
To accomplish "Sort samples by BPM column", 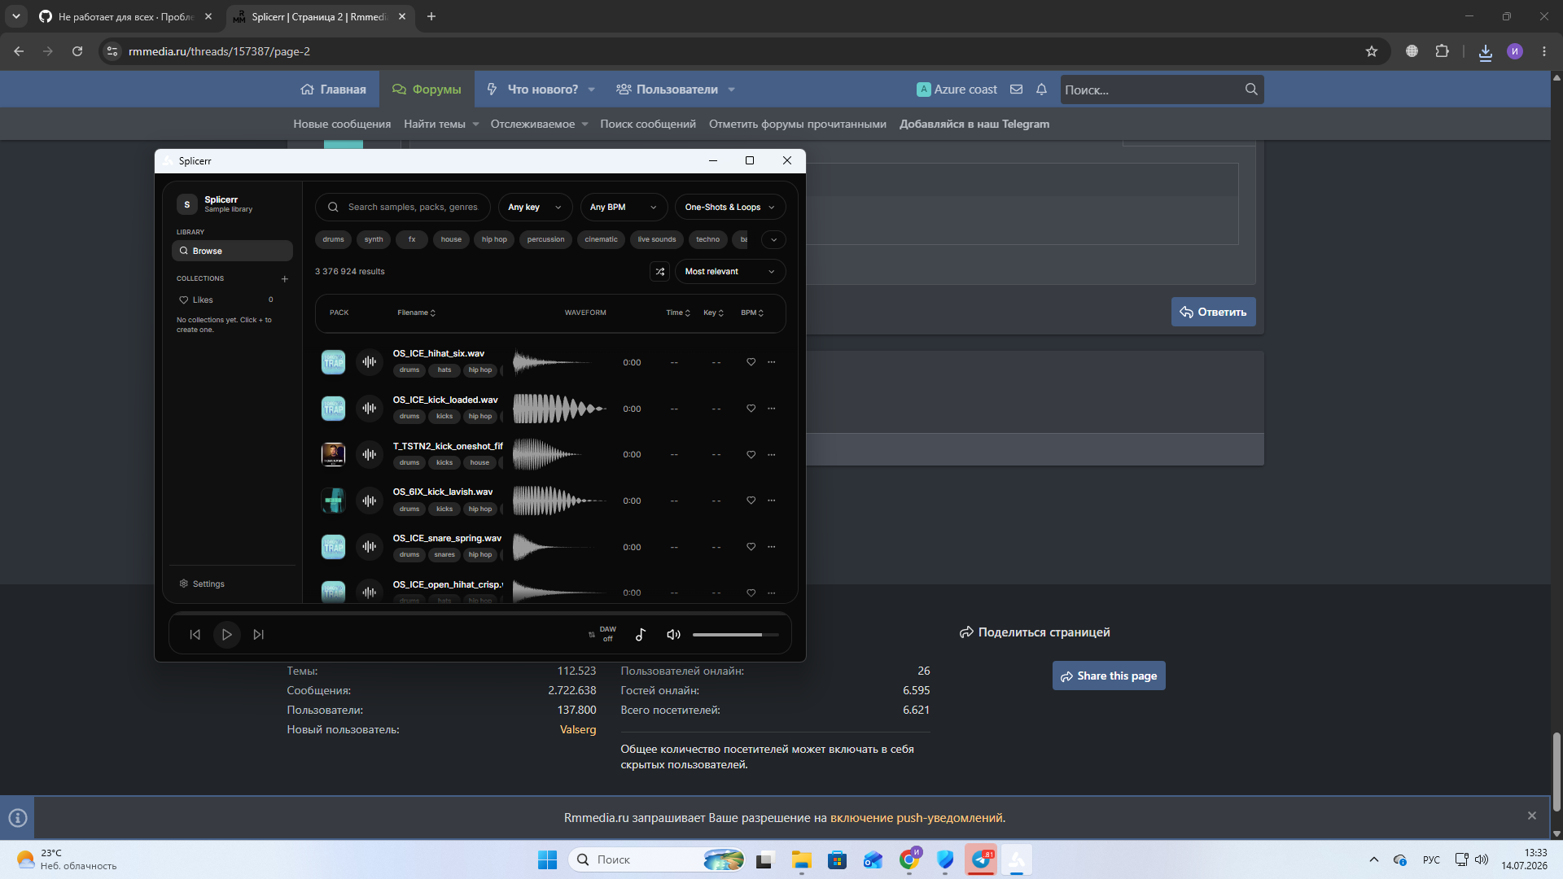I will click(752, 313).
